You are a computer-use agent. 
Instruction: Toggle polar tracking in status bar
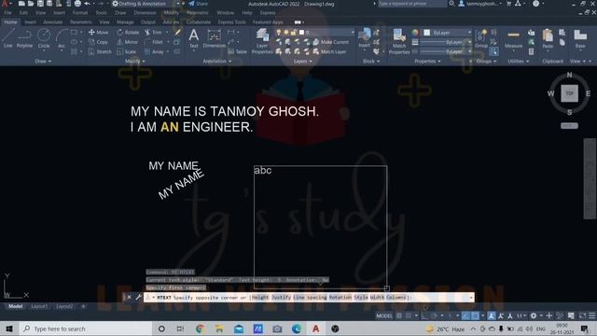pos(434,315)
